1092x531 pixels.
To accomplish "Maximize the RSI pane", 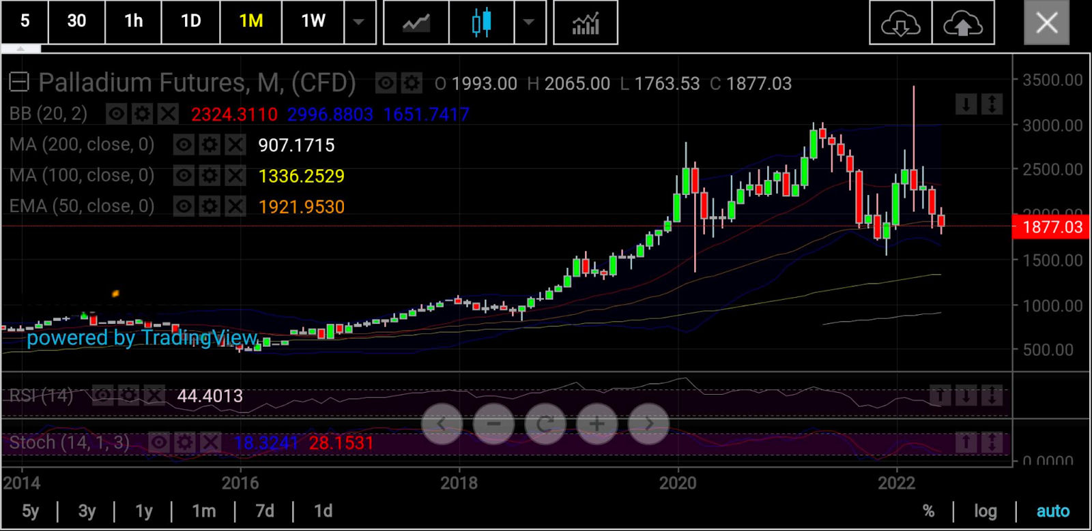I will (x=992, y=395).
